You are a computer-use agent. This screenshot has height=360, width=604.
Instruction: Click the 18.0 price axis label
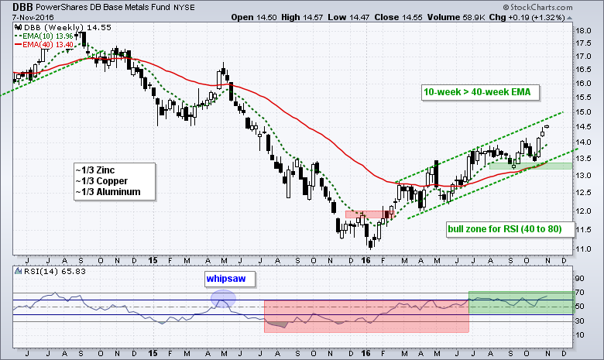[583, 31]
